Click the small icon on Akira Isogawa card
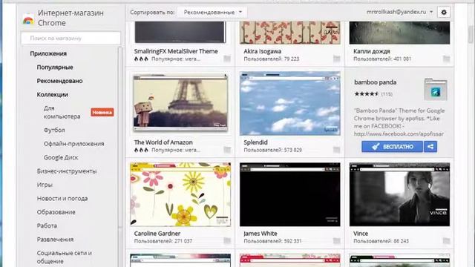The width and height of the screenshot is (475, 267). [336, 59]
